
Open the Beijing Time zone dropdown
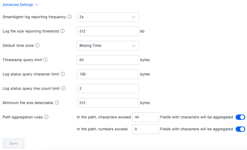[108, 46]
